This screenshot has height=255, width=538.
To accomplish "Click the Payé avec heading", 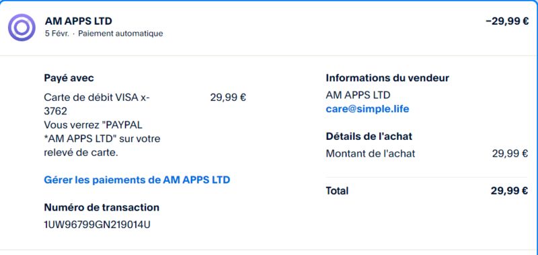I will click(69, 78).
